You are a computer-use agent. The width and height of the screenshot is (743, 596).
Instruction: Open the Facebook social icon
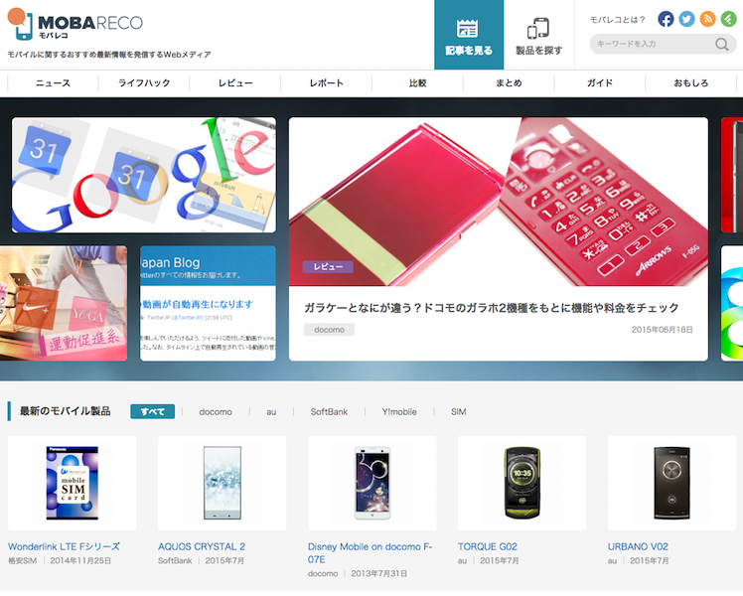[666, 19]
